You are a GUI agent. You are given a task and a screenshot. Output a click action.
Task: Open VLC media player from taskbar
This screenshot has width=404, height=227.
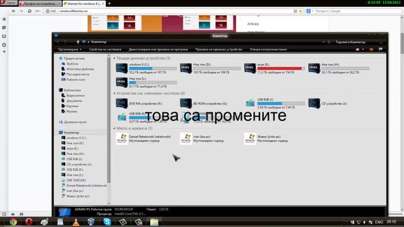76,222
